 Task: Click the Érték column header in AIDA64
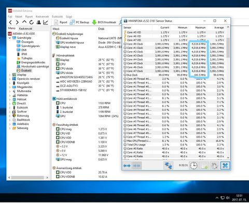101,29
